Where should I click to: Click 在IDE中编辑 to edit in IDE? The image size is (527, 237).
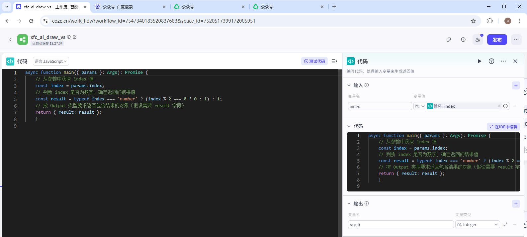(x=503, y=127)
